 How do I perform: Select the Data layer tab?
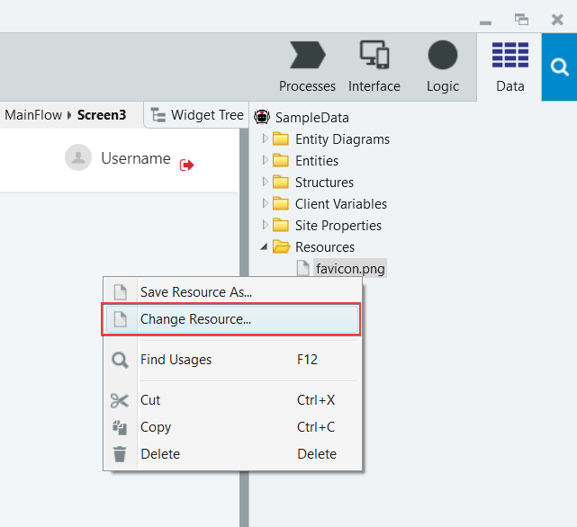509,67
